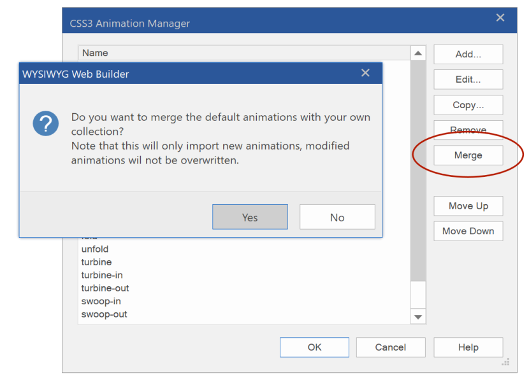Decline the merge with No
This screenshot has width=529, height=390.
click(x=337, y=217)
